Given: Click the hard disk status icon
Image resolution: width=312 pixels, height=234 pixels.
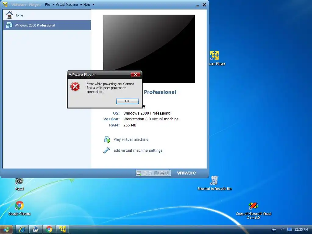Looking at the screenshot, I should click(x=139, y=173).
